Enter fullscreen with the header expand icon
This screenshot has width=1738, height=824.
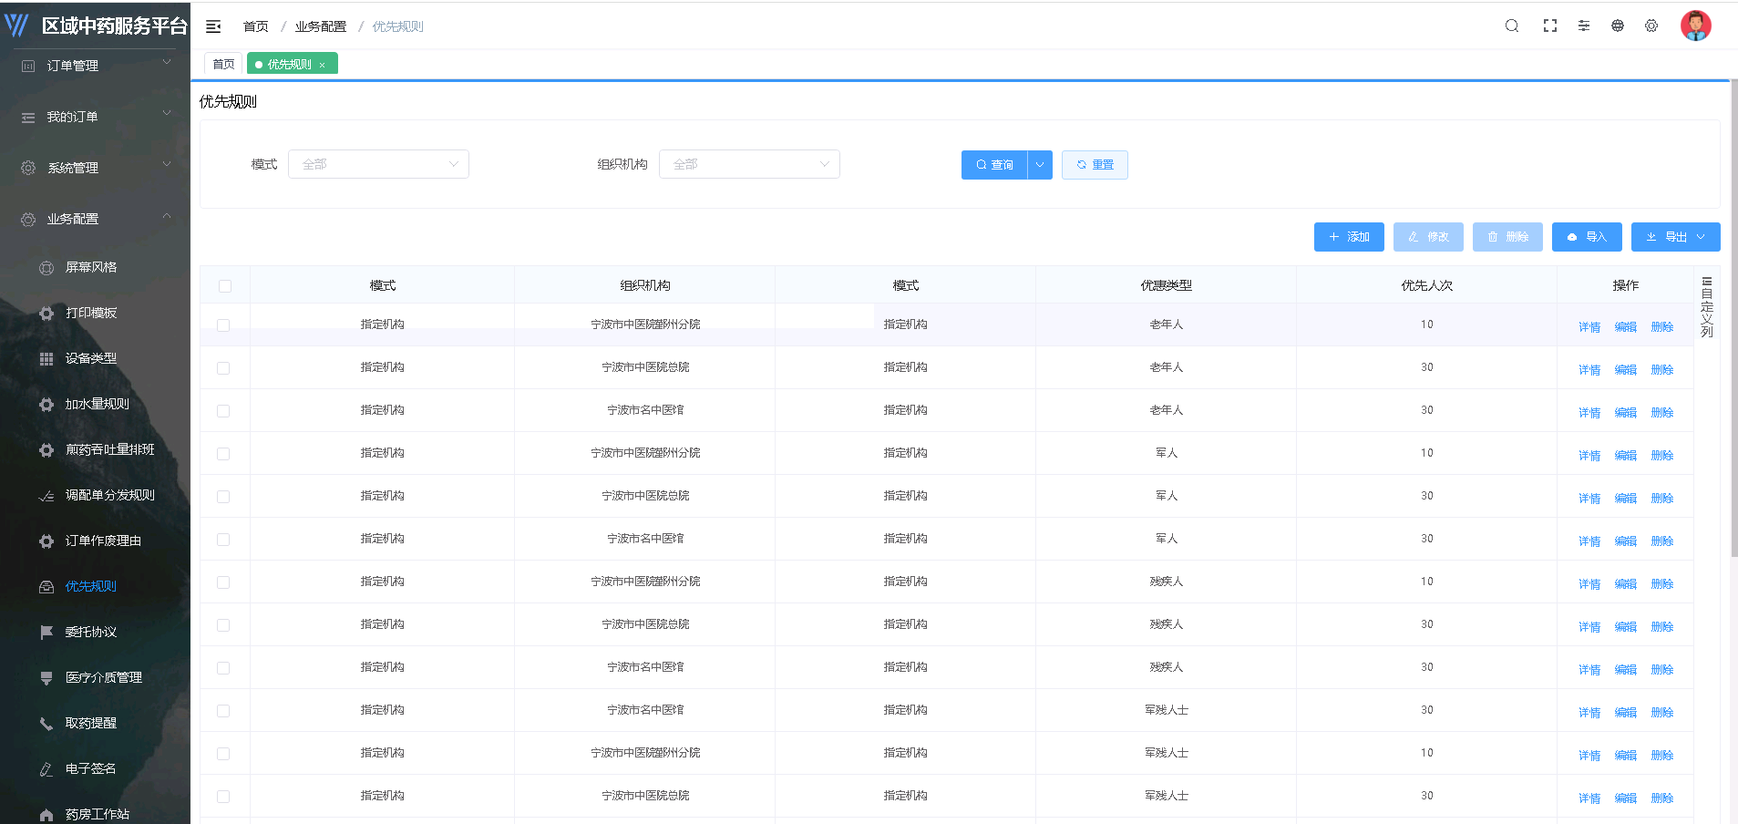[x=1550, y=26]
